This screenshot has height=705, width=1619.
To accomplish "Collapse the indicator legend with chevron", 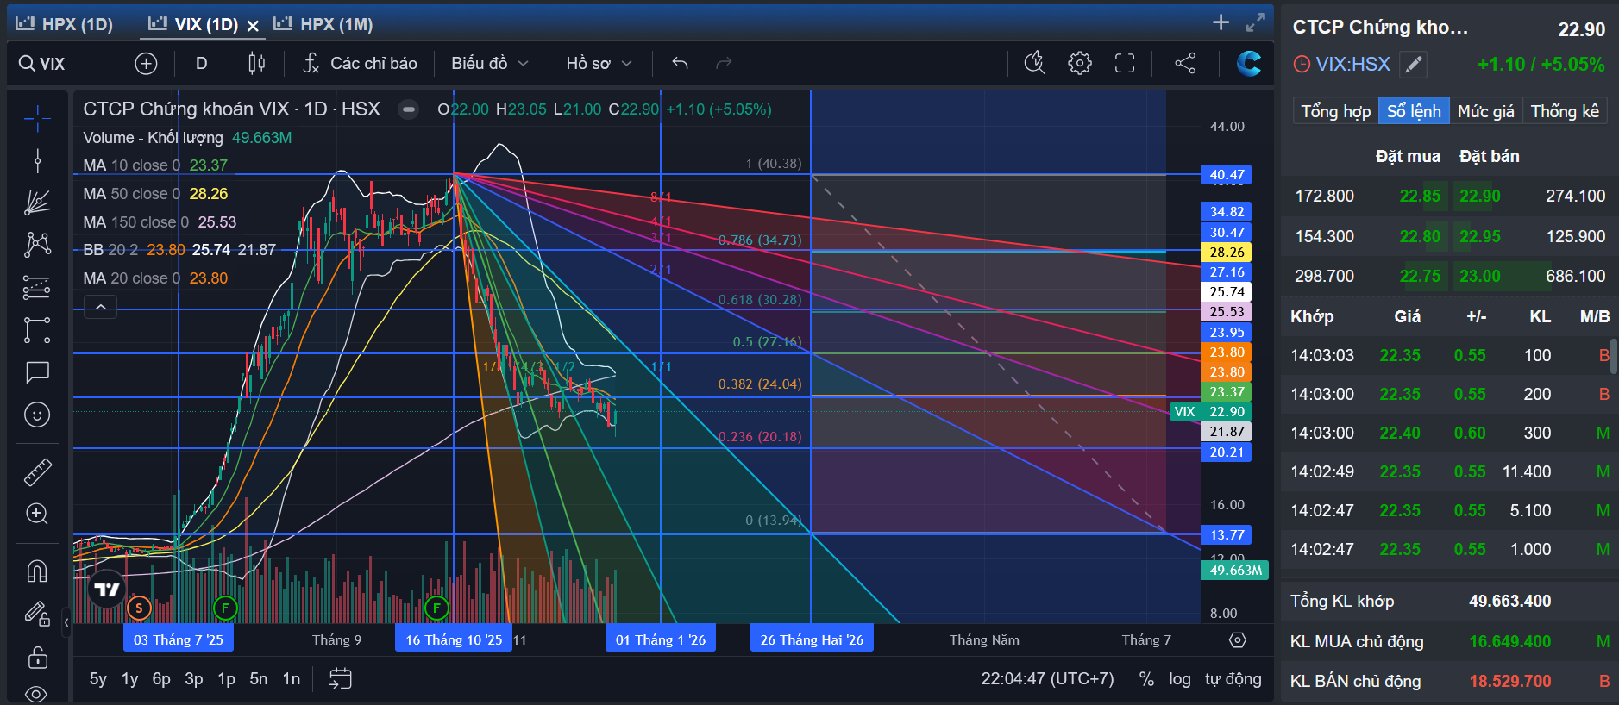I will (100, 307).
